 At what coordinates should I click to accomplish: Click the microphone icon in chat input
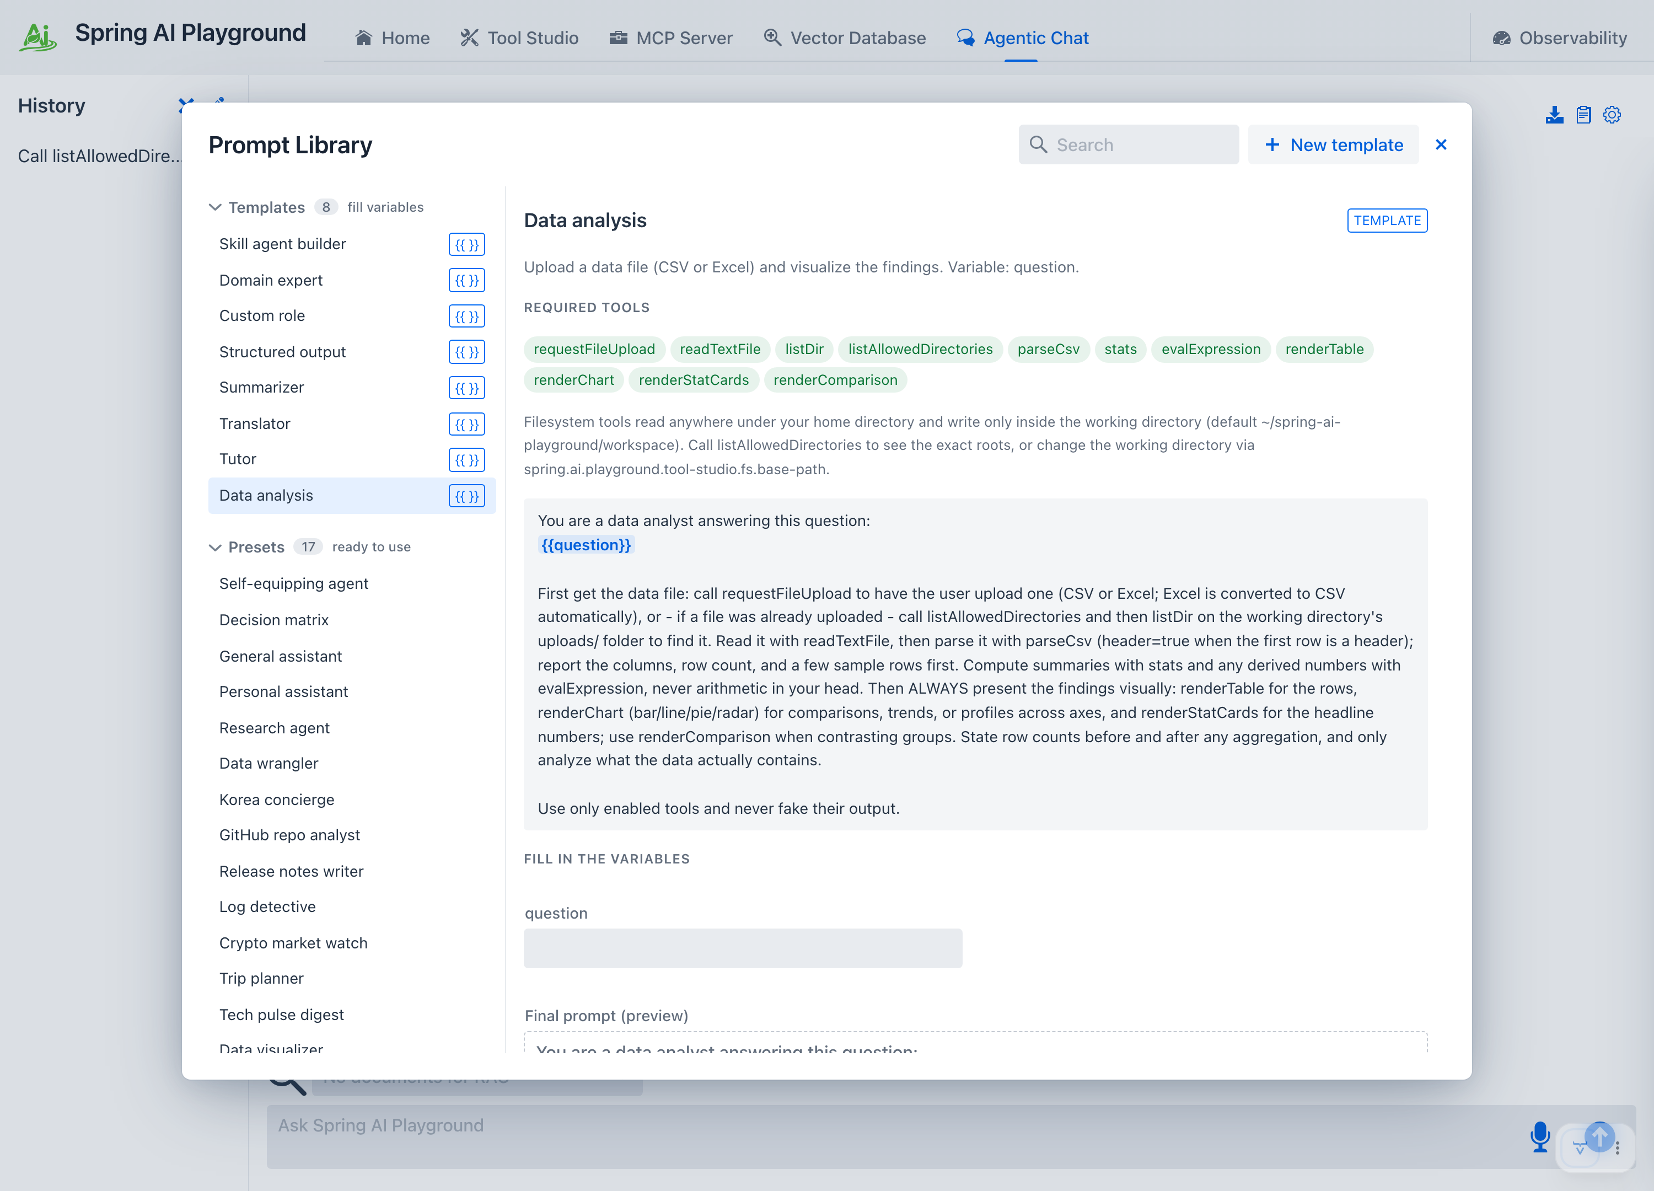(x=1540, y=1136)
